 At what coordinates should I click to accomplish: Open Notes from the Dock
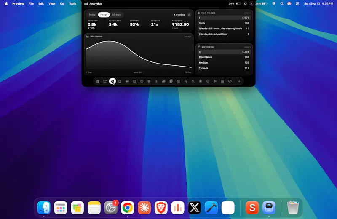pos(94,208)
